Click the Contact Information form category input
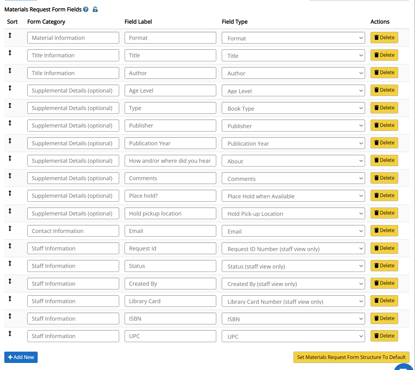The height and width of the screenshot is (370, 415). pos(73,231)
